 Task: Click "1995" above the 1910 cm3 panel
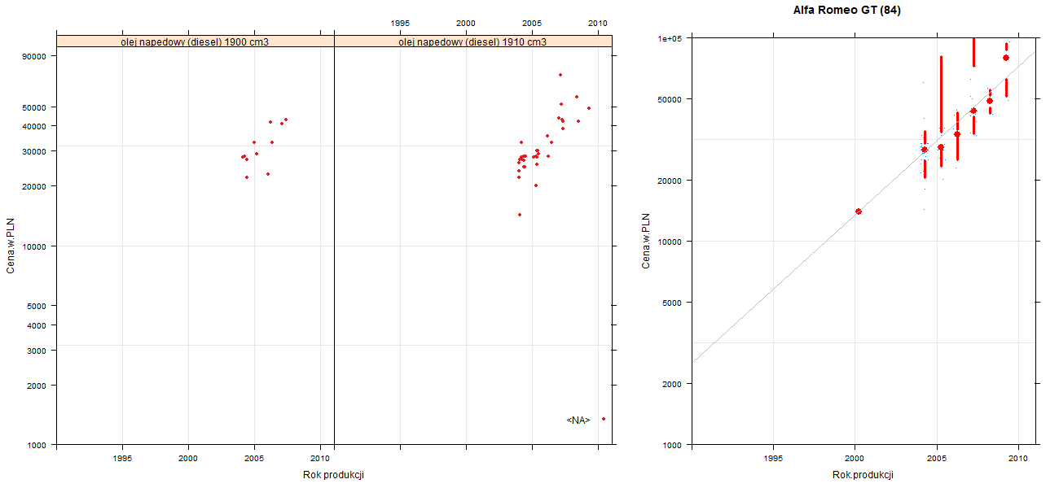tap(400, 23)
